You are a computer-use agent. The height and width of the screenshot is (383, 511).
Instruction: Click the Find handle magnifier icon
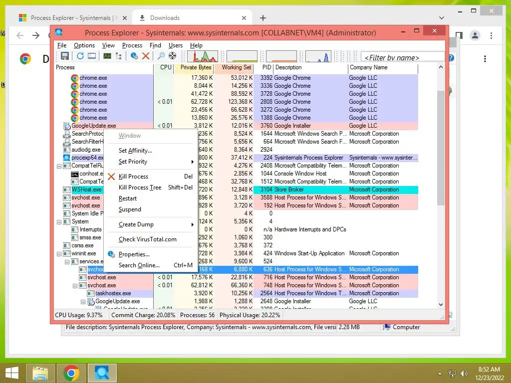tap(161, 56)
